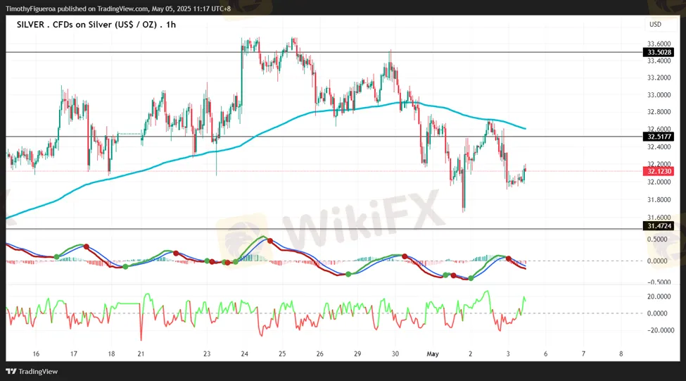Viewport: 686px width, 381px height.
Task: Click the TradingView logo
Action: (x=32, y=371)
